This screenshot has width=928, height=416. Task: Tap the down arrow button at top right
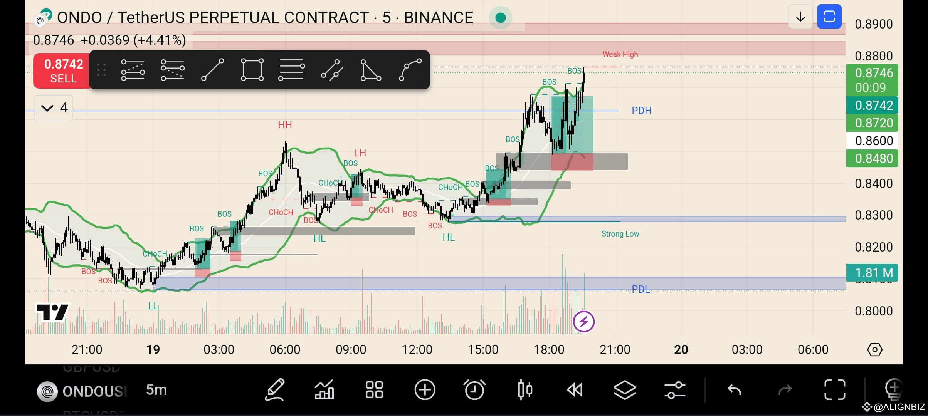(800, 17)
